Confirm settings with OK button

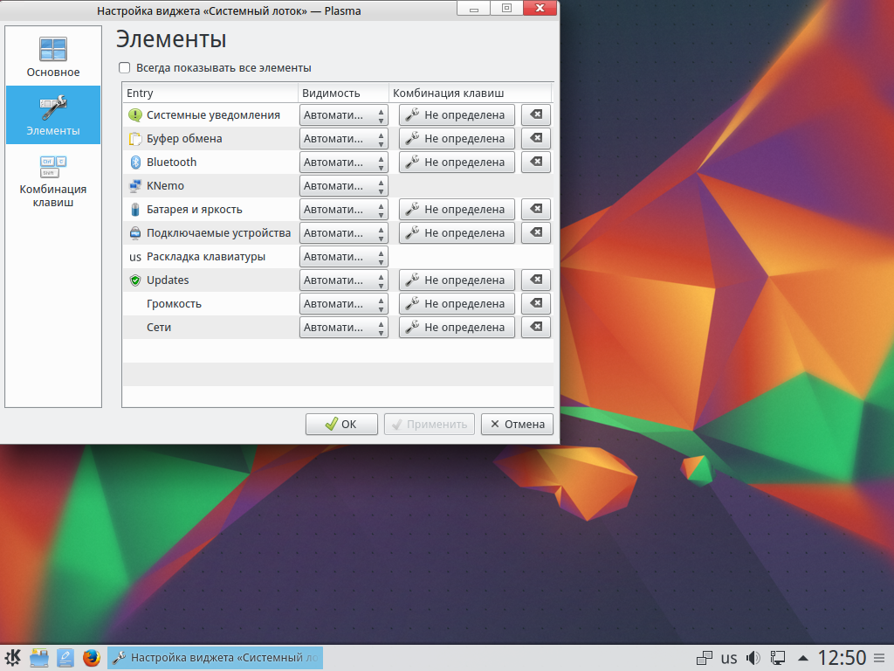tap(341, 424)
